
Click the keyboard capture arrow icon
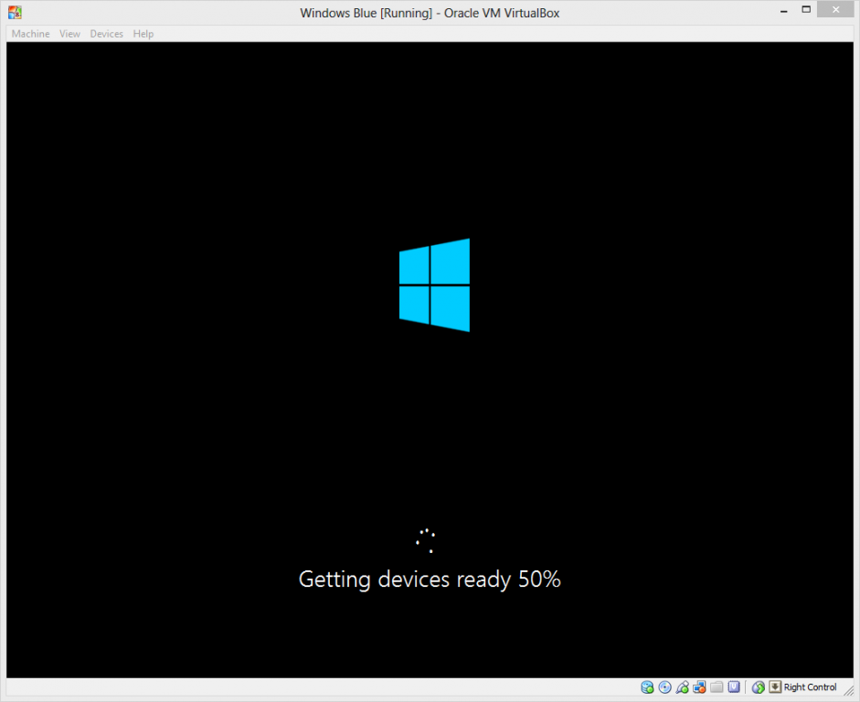click(x=775, y=686)
